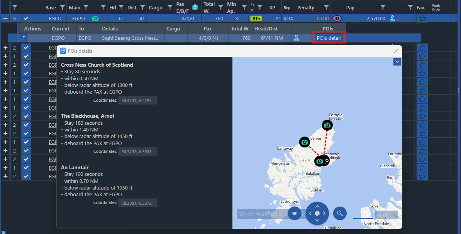Pan the map right using the arrow pad
Image resolution: width=461 pixels, height=234 pixels.
(325, 213)
